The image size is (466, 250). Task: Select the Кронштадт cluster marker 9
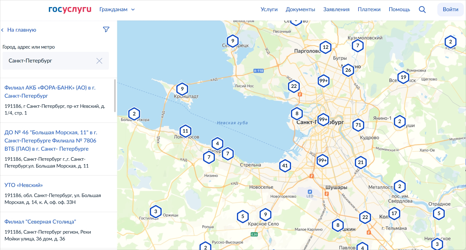click(182, 89)
